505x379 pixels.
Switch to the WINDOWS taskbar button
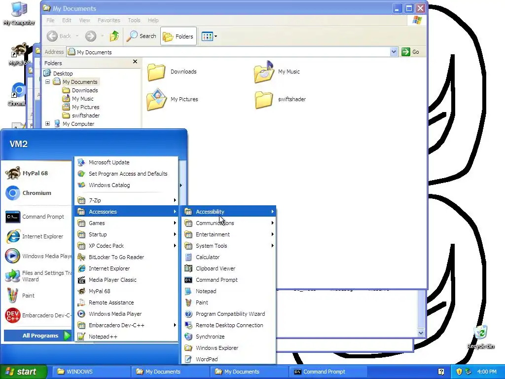tap(91, 372)
